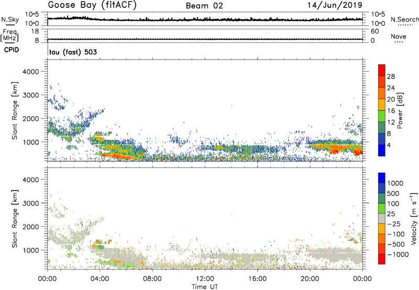Click the "Beam 02" header text
Screen dimensions: 419x290
pyautogui.click(x=204, y=6)
